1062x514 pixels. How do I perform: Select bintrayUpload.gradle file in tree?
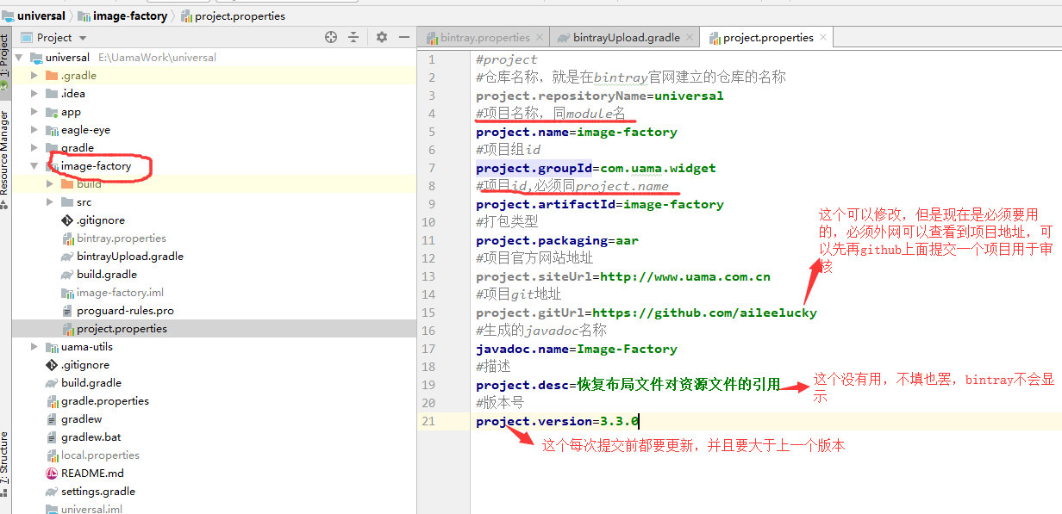coord(129,257)
